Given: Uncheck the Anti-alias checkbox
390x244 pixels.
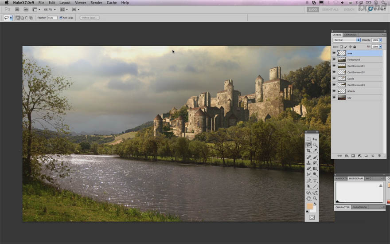Looking at the screenshot, I should click(x=61, y=18).
